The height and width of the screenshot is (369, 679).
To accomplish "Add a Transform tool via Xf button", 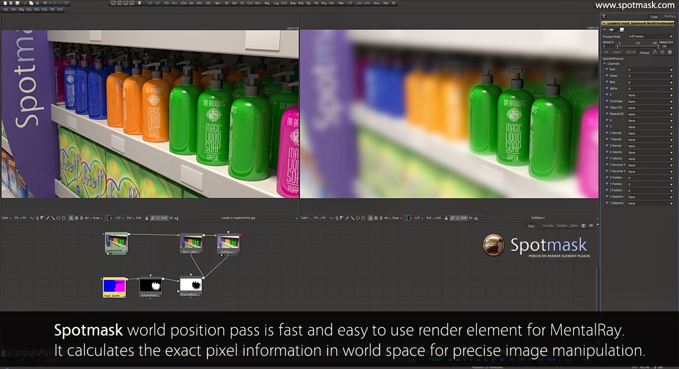I will tap(394, 3).
